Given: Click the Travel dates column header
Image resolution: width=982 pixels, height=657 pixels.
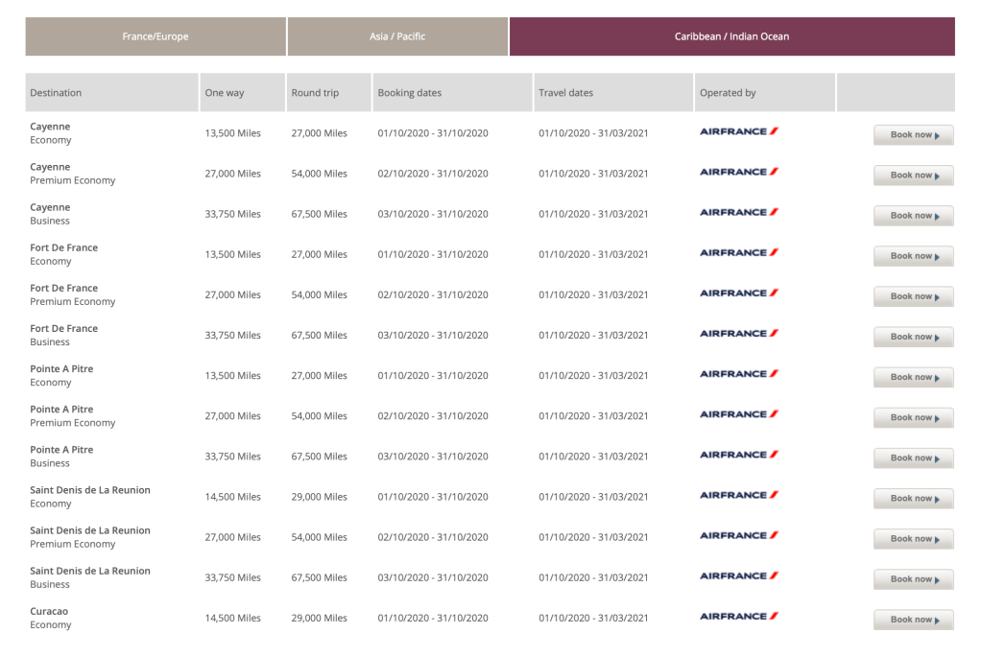Looking at the screenshot, I should [x=565, y=93].
